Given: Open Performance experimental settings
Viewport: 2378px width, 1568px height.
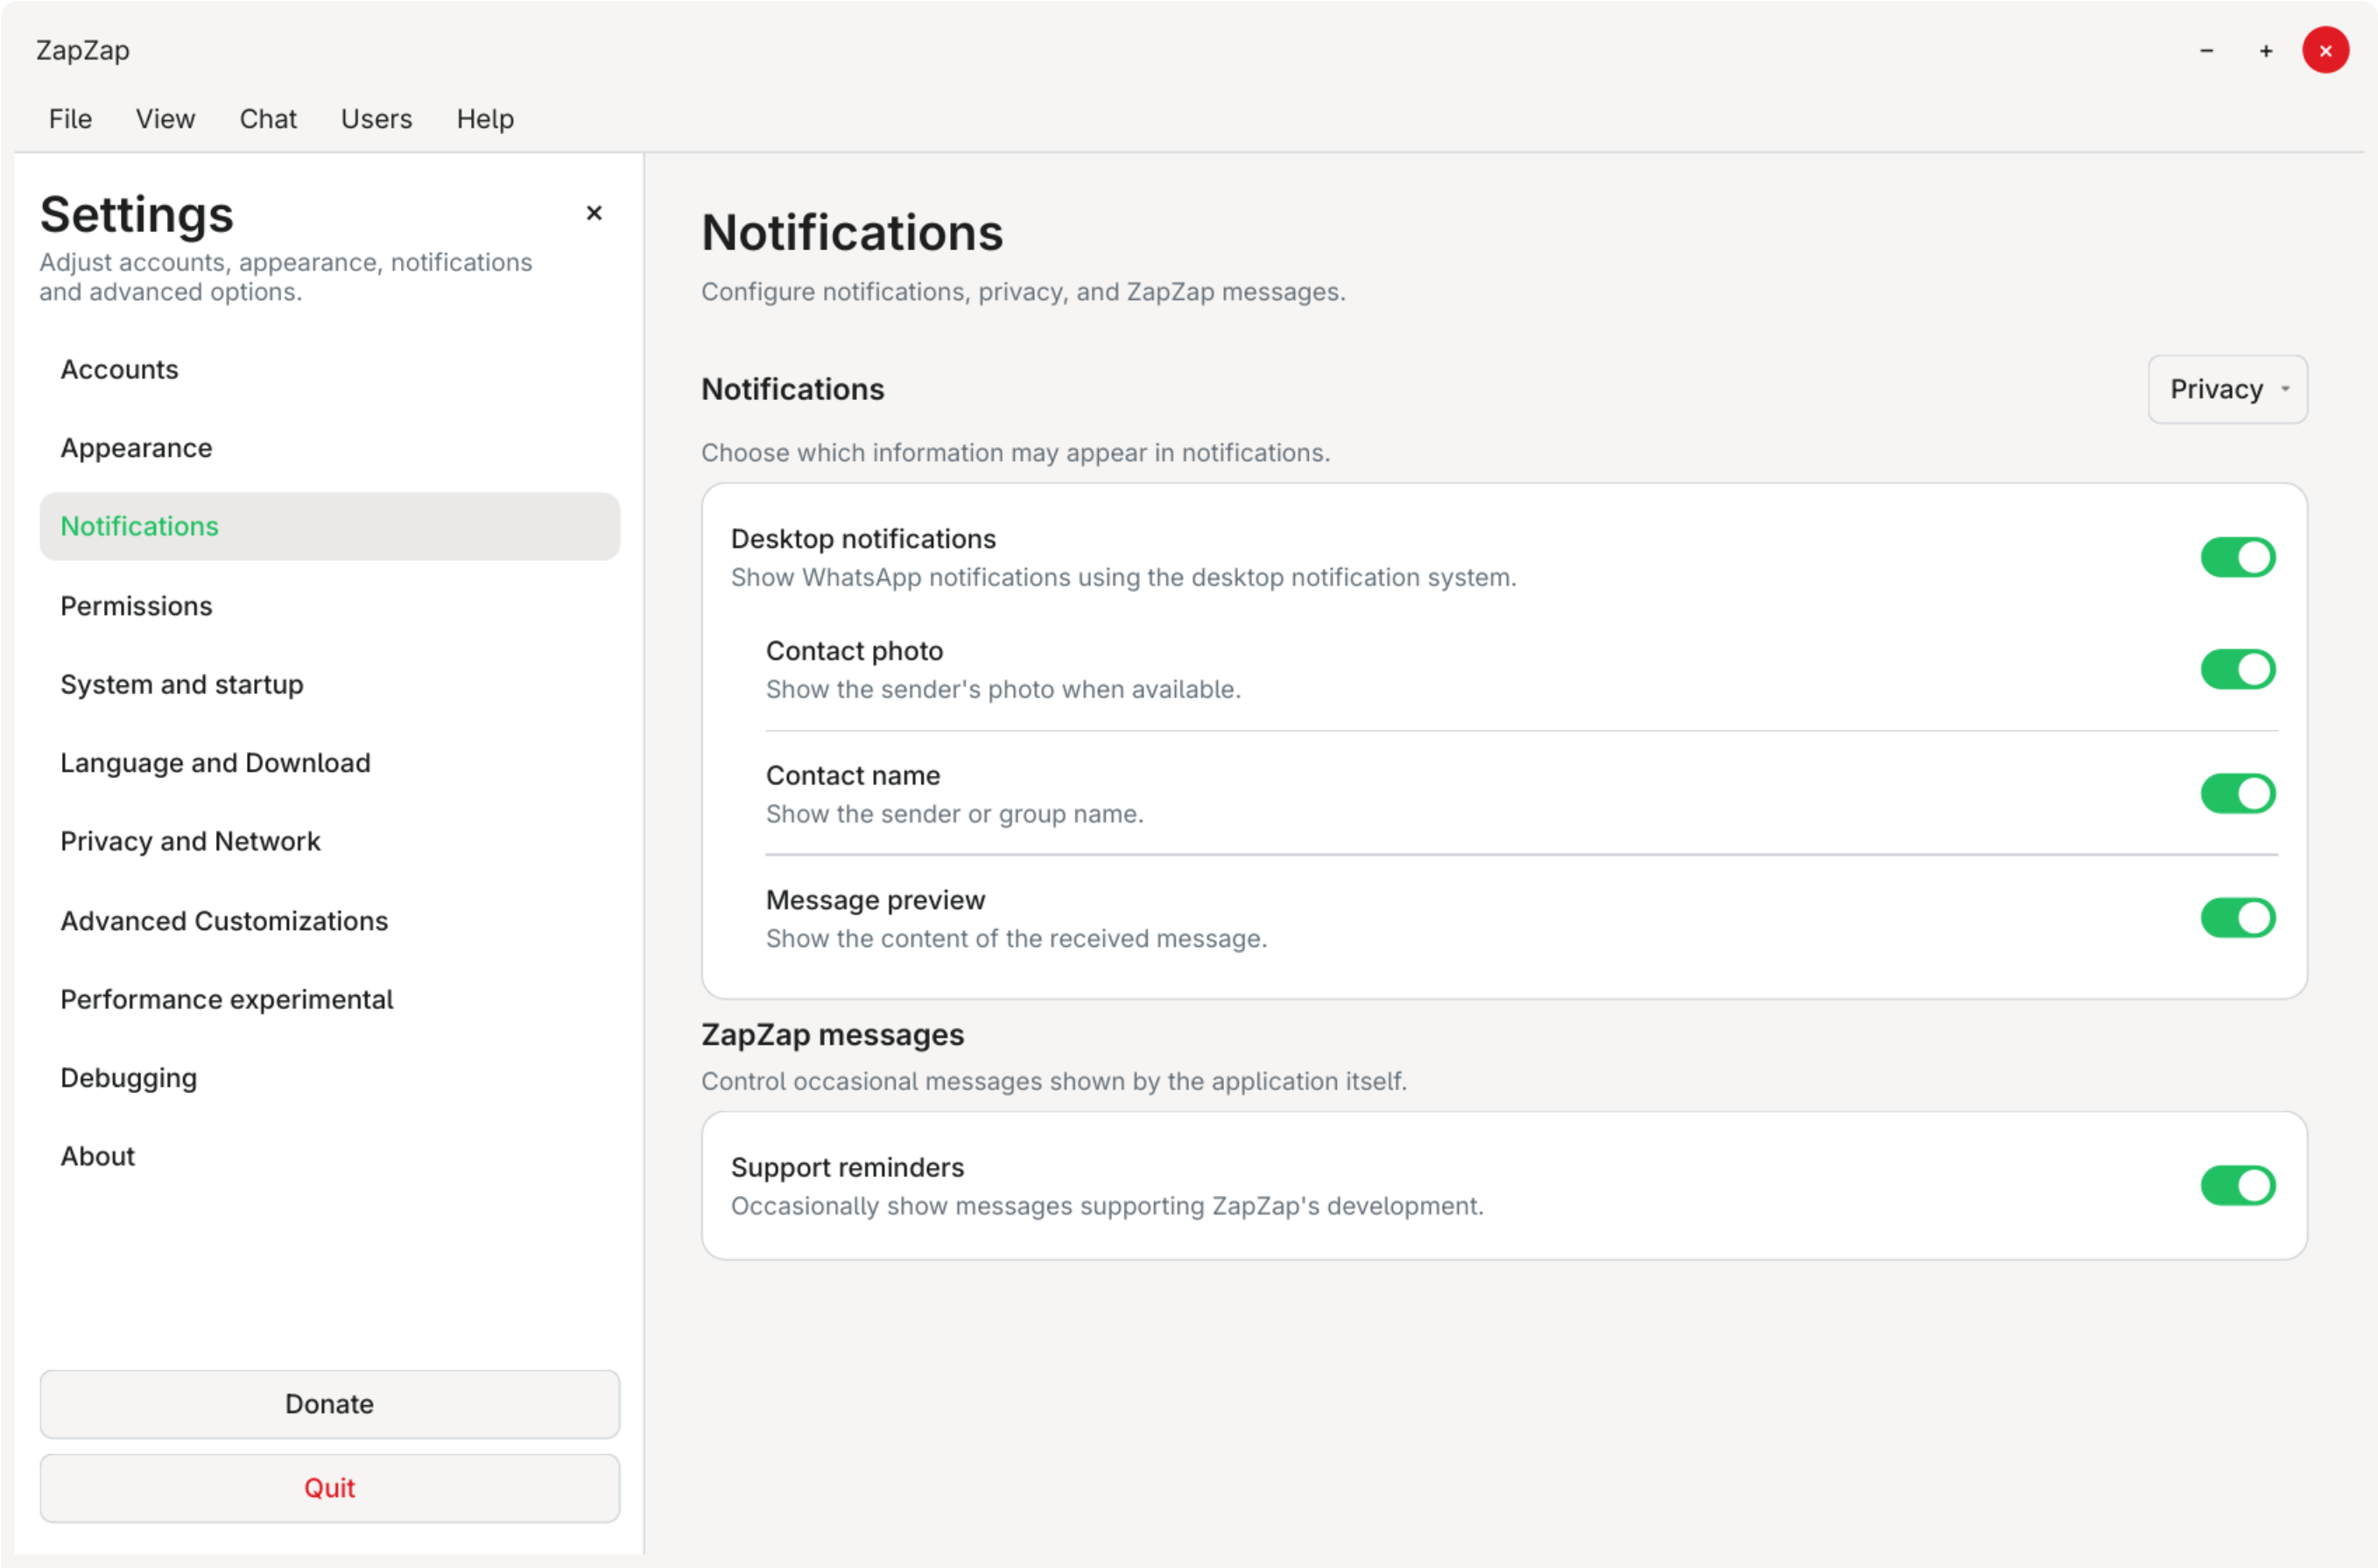Looking at the screenshot, I should tap(329, 999).
